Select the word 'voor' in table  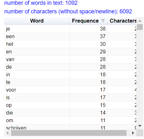pos(11,90)
